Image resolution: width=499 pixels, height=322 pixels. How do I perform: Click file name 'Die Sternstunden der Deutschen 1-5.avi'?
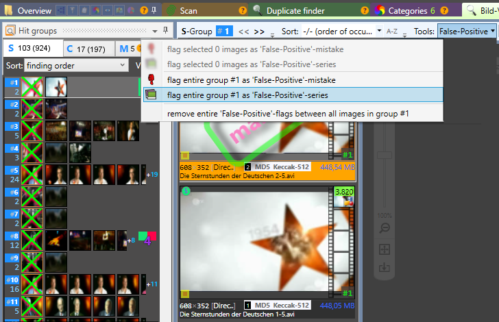236,314
